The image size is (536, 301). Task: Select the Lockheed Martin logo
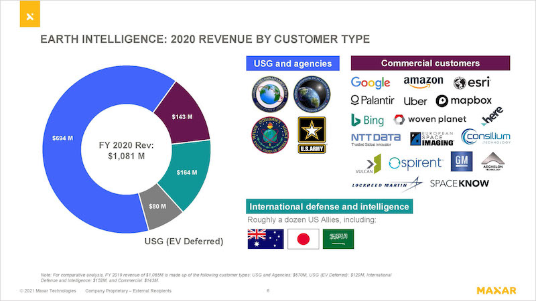coord(387,184)
